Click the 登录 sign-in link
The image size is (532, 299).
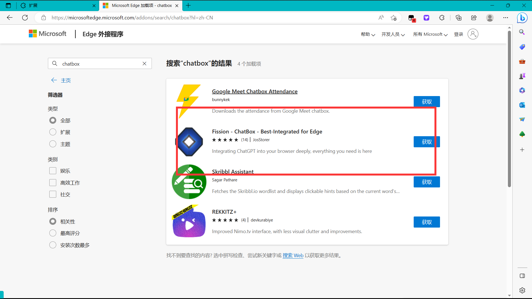[x=459, y=34]
